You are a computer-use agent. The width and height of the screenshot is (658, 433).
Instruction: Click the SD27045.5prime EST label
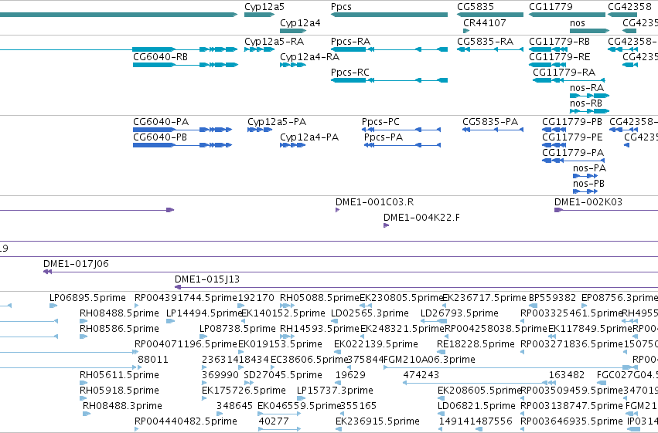(x=283, y=375)
